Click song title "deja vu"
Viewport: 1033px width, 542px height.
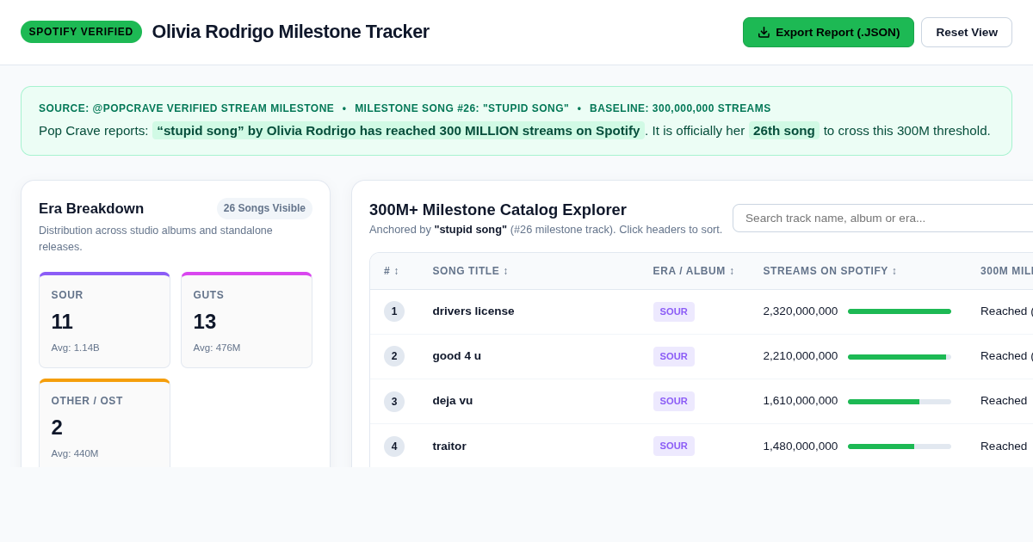[453, 401]
